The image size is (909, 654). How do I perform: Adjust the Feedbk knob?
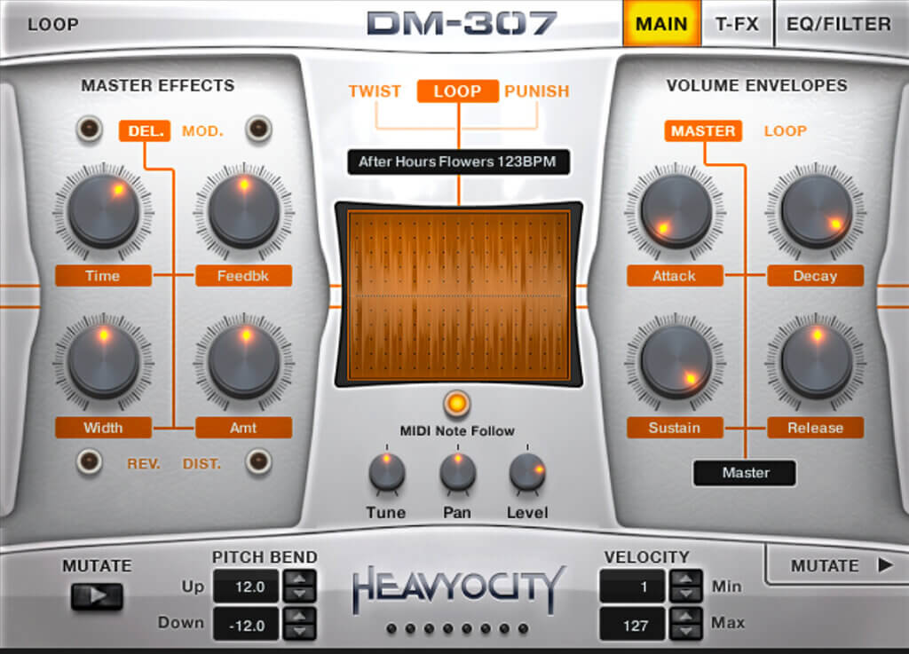coord(242,212)
